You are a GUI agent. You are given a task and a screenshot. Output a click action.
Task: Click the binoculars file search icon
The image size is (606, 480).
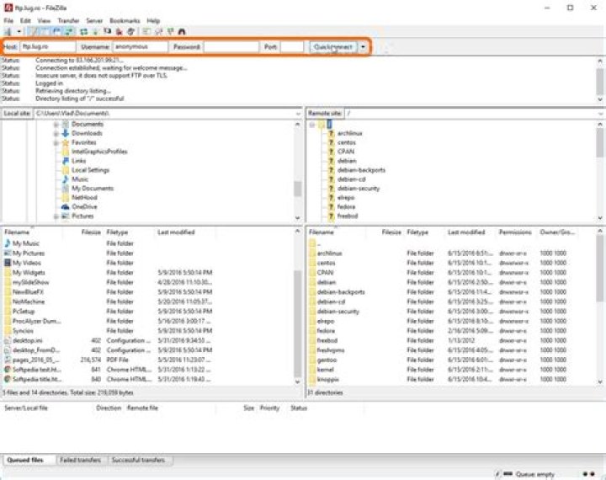tap(181, 31)
